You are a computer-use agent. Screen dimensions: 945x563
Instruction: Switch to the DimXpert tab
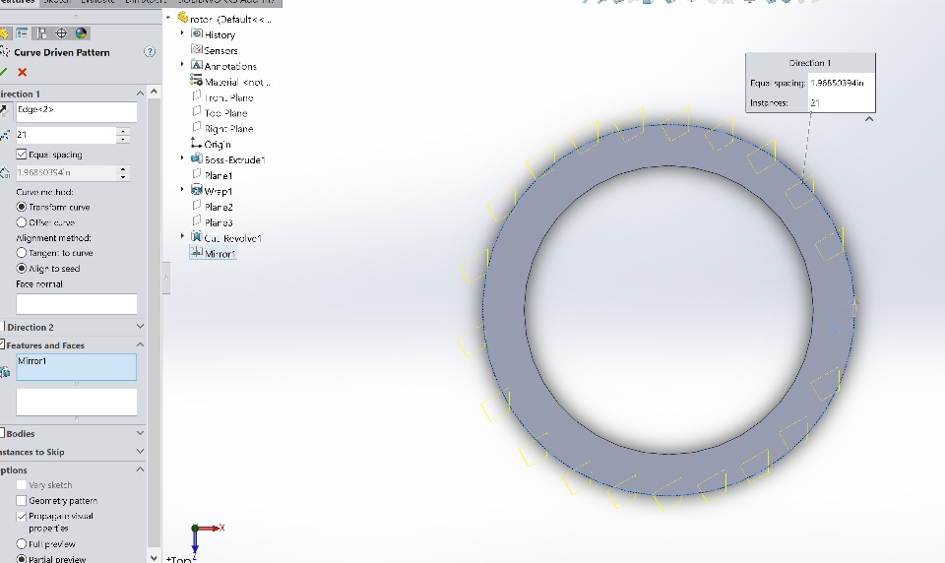pos(146,2)
